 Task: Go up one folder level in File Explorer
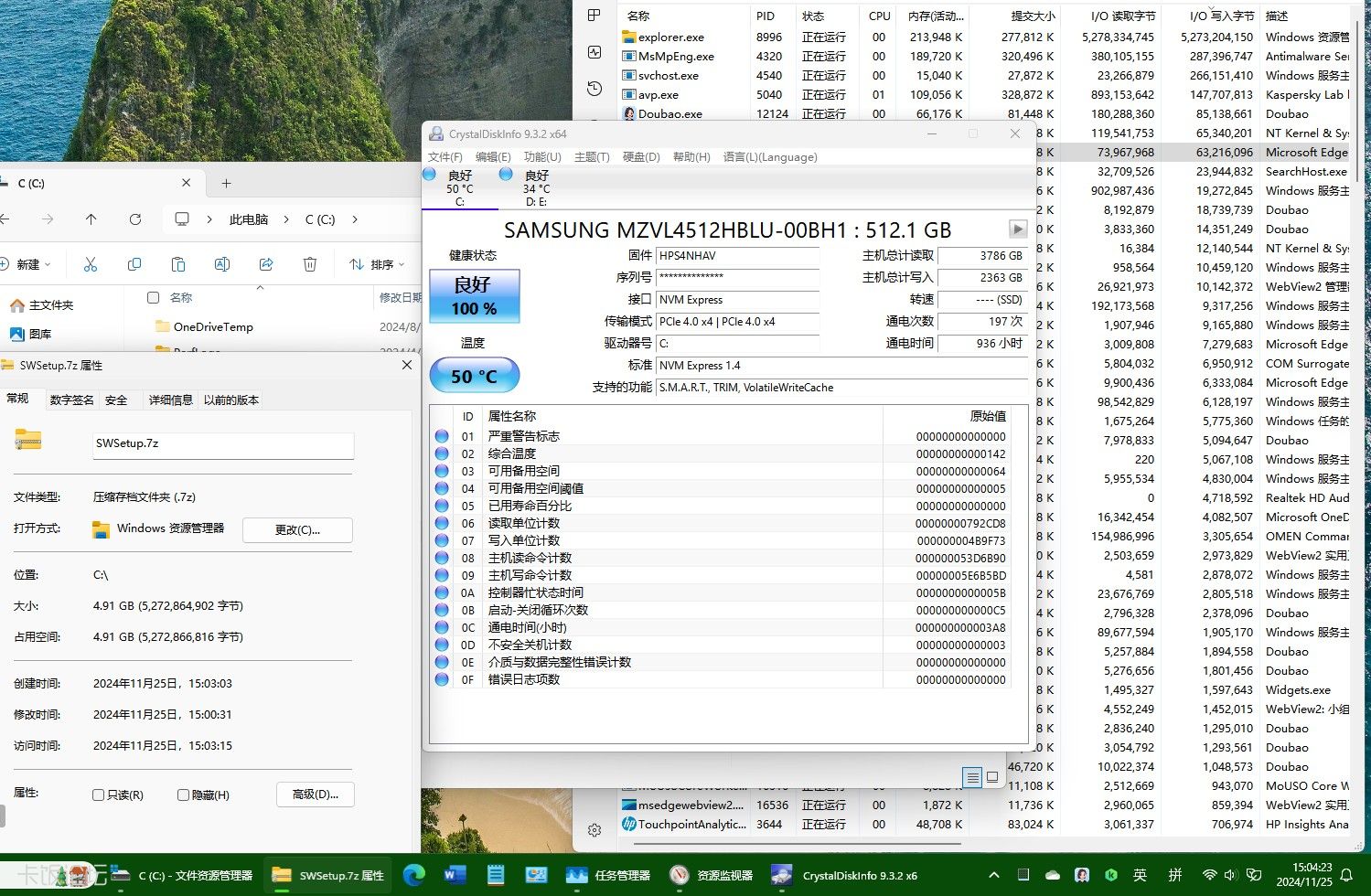[x=91, y=219]
